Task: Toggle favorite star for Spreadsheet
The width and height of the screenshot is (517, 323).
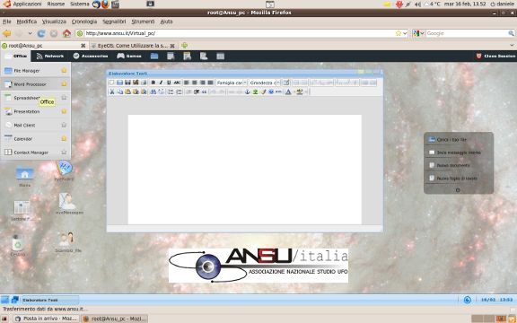Action: pyautogui.click(x=64, y=98)
